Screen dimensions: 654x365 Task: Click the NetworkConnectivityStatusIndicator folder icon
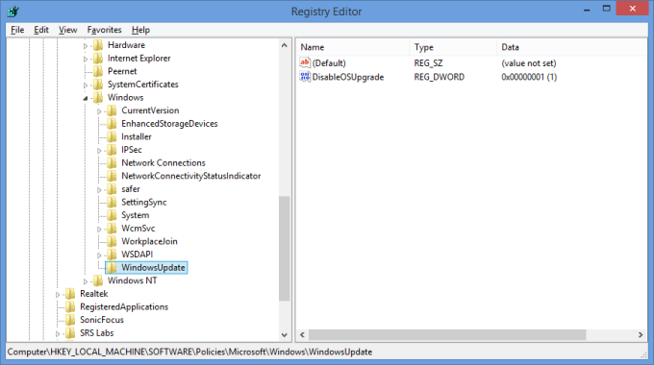[x=112, y=176]
